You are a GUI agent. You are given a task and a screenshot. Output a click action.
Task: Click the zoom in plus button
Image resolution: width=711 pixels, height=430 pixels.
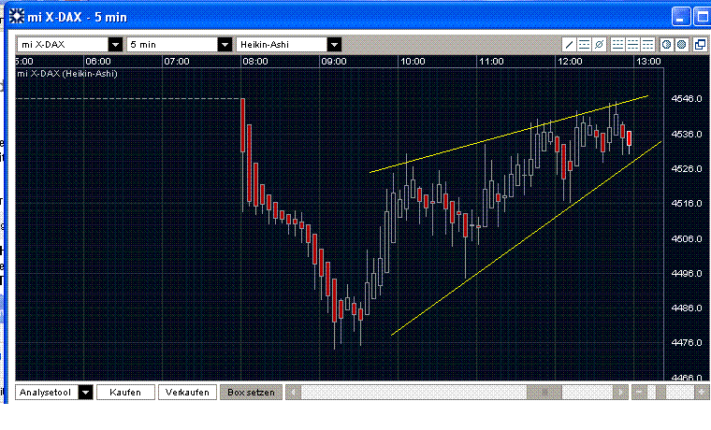point(702,392)
